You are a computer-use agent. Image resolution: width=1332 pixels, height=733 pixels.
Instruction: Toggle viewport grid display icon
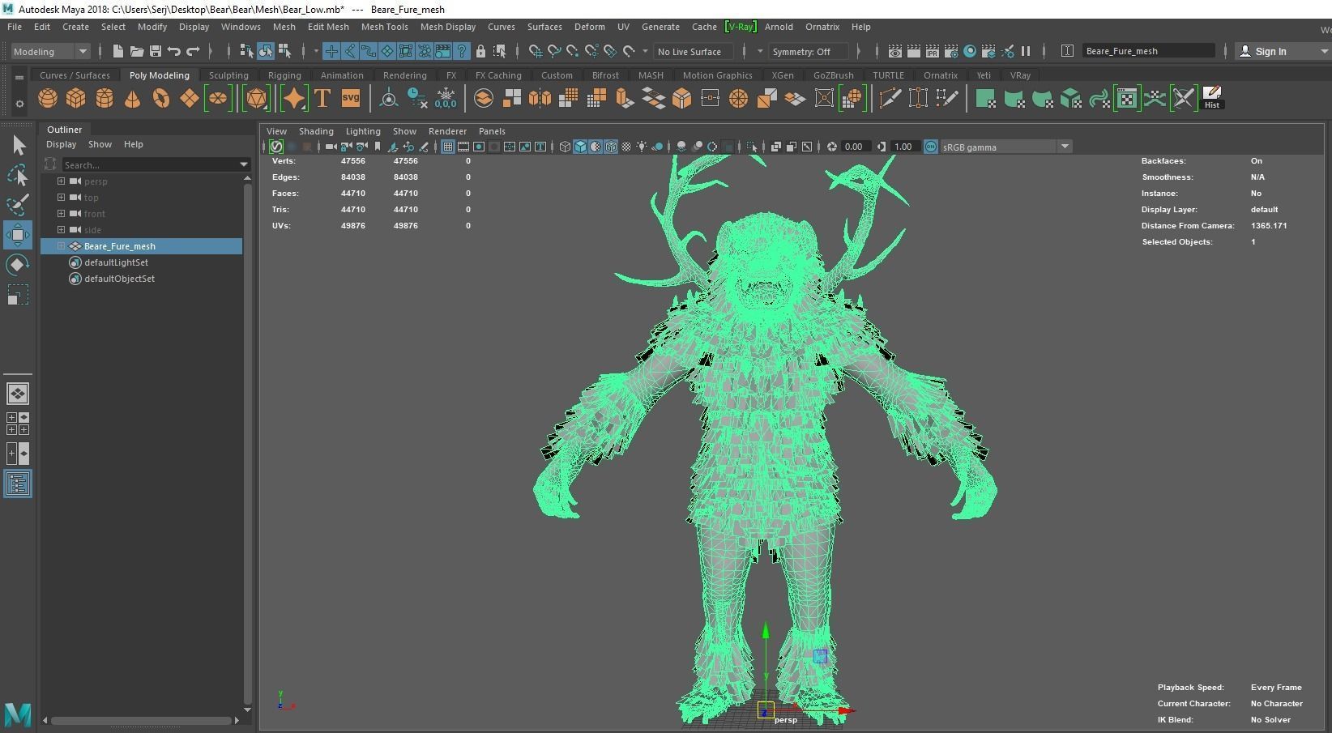[x=447, y=147]
